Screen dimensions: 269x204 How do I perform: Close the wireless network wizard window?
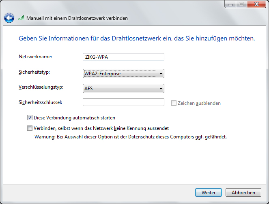pos(256,4)
